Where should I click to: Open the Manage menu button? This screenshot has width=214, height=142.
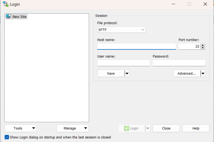(x=72, y=128)
